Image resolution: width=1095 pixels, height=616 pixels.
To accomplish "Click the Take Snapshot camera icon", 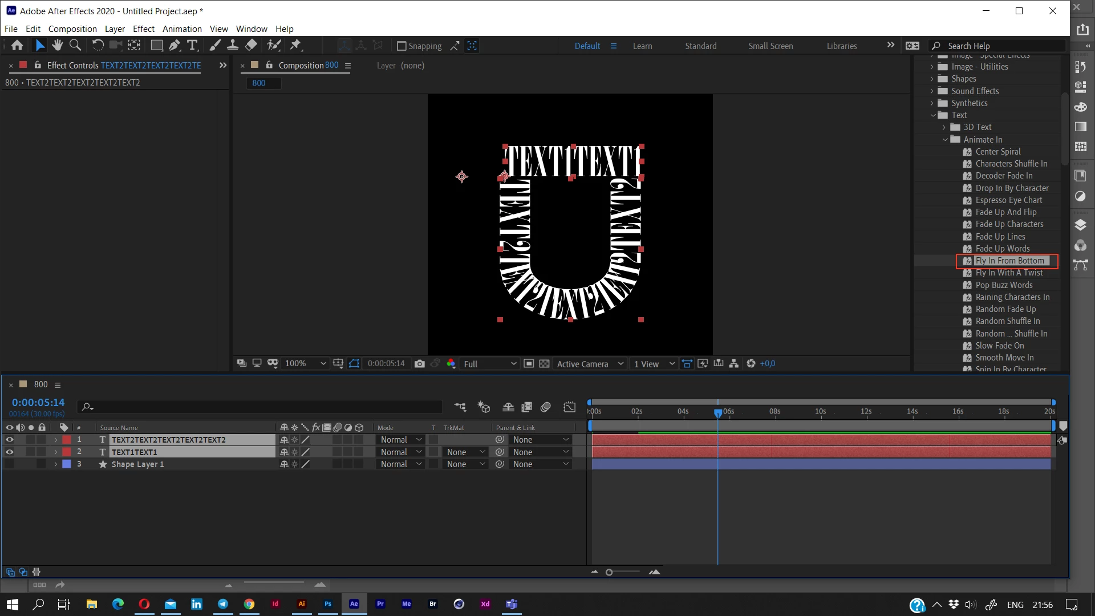I will click(x=420, y=364).
